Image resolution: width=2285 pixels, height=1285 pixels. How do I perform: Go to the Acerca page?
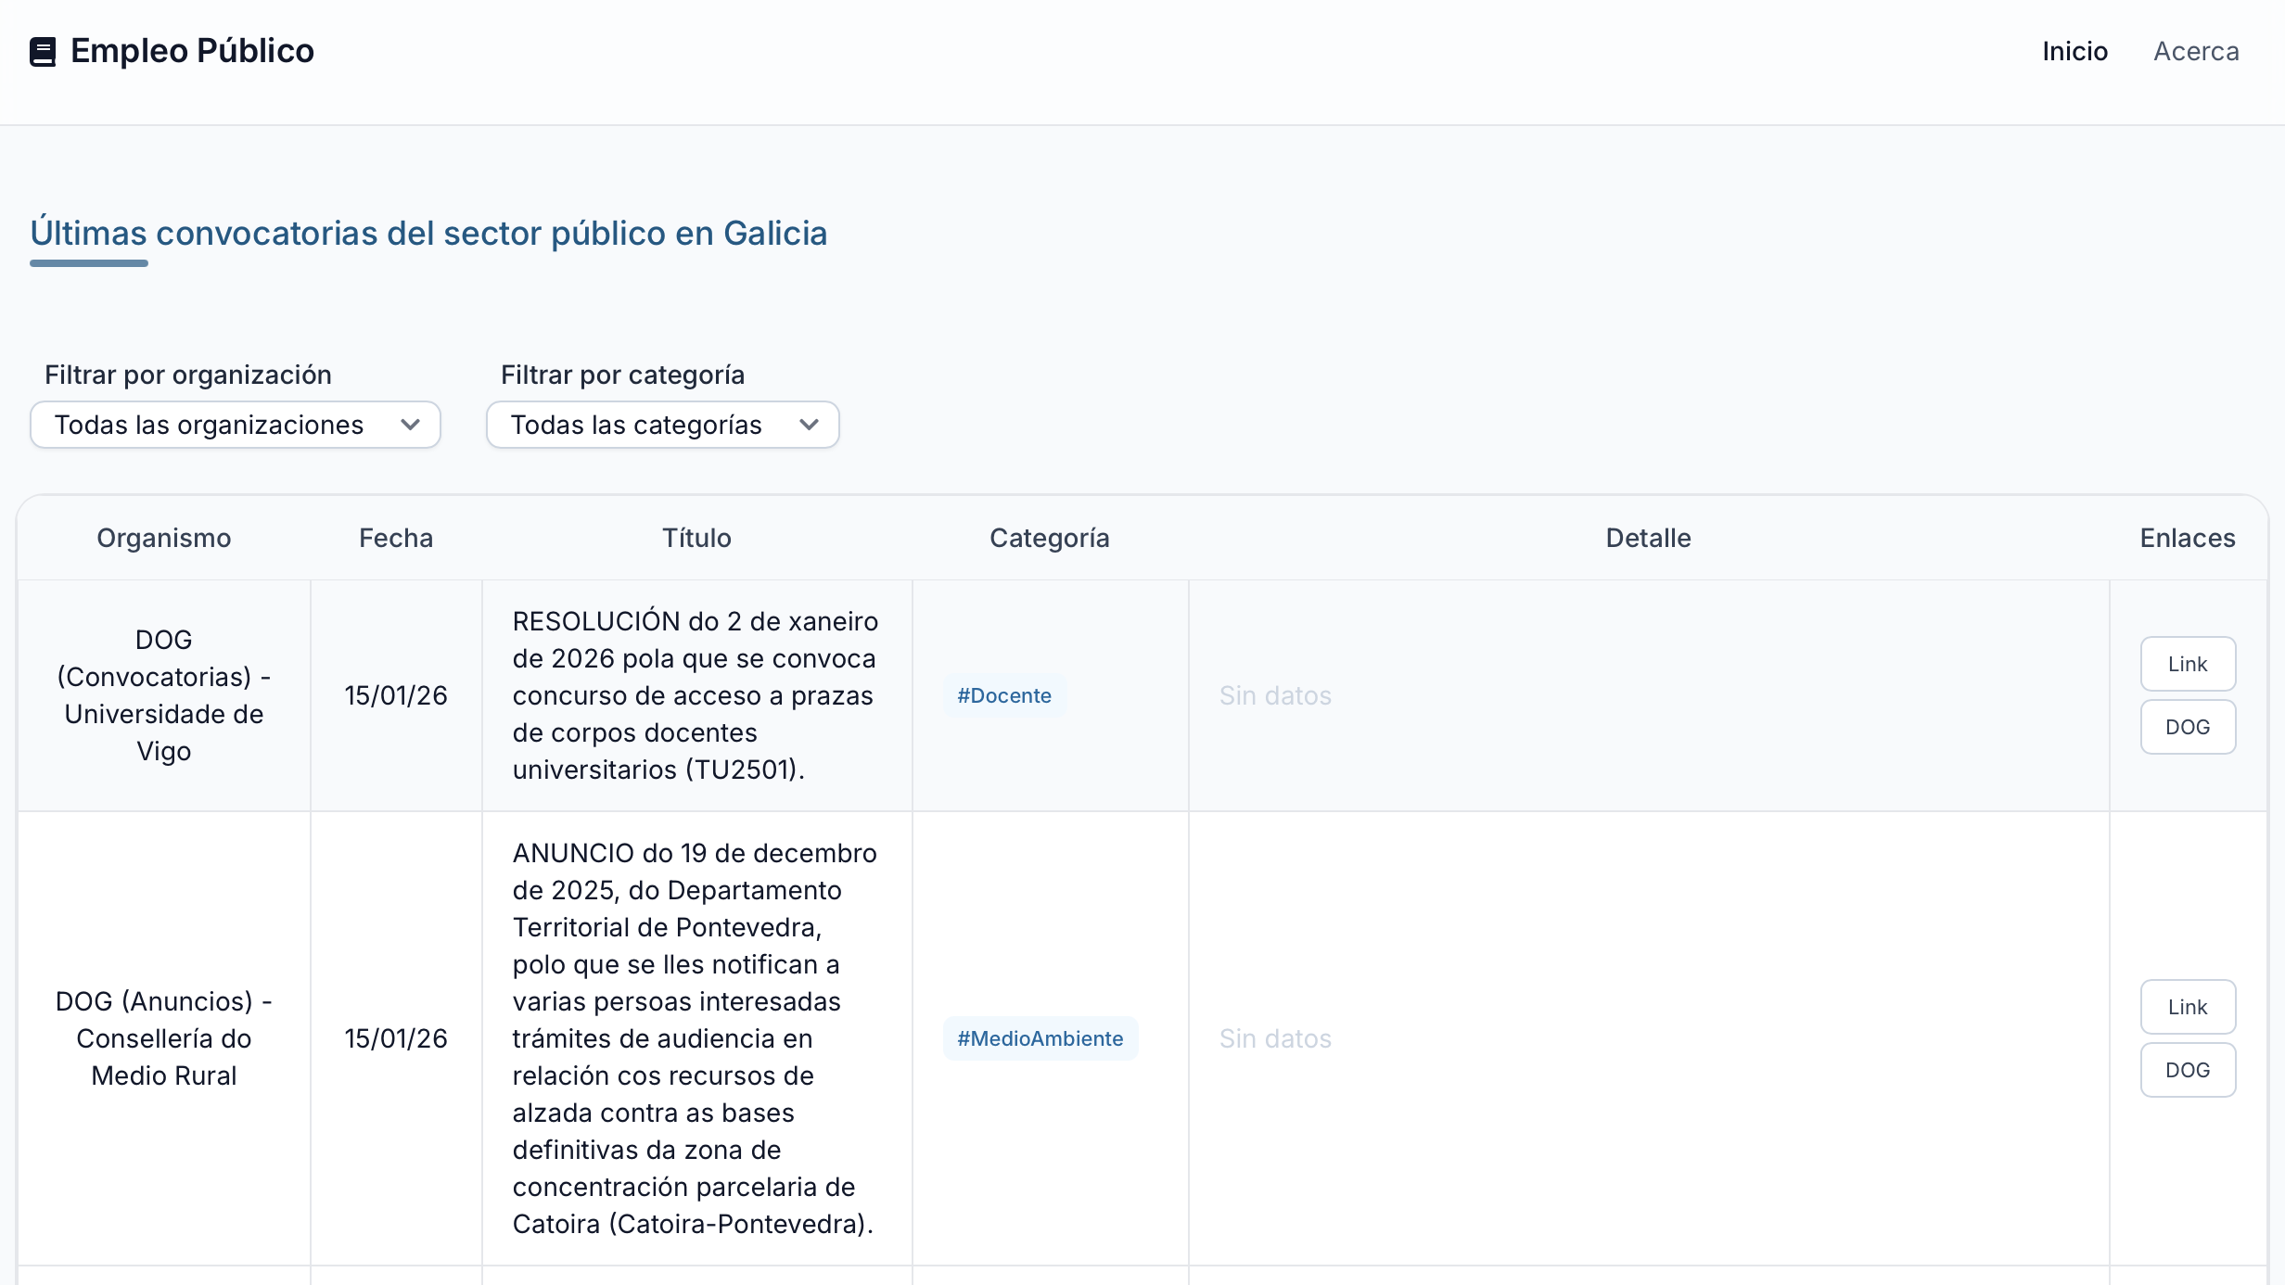[2195, 51]
